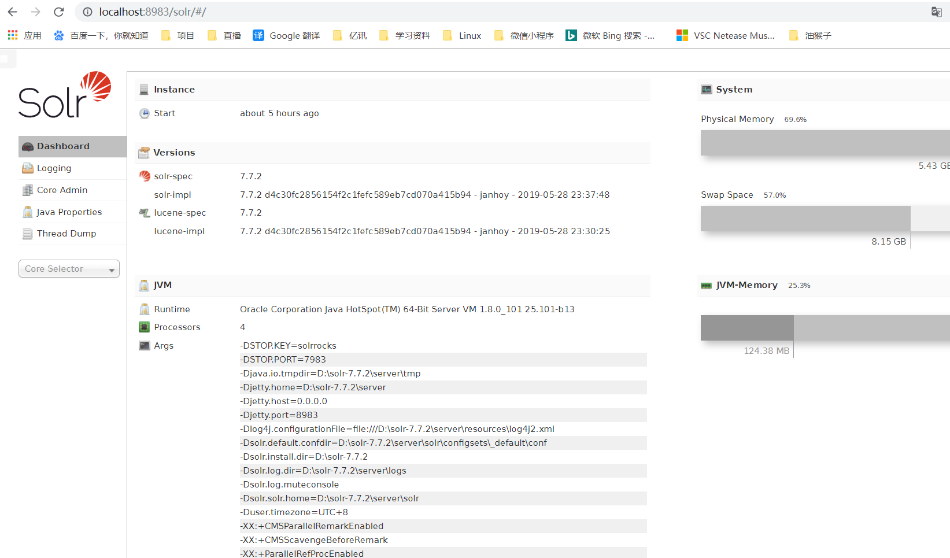Click the solr-impl version string
The image size is (950, 558).
click(x=425, y=195)
